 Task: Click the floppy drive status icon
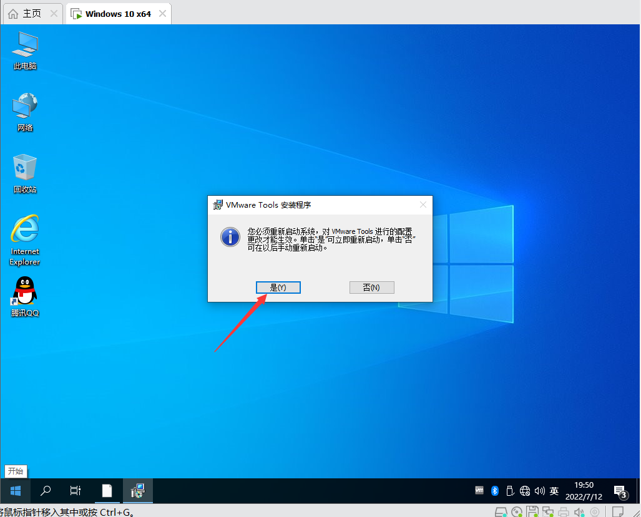pos(532,511)
